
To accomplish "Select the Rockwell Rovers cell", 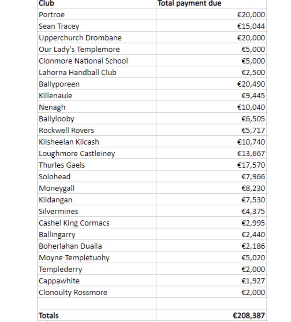I will pyautogui.click(x=97, y=130).
